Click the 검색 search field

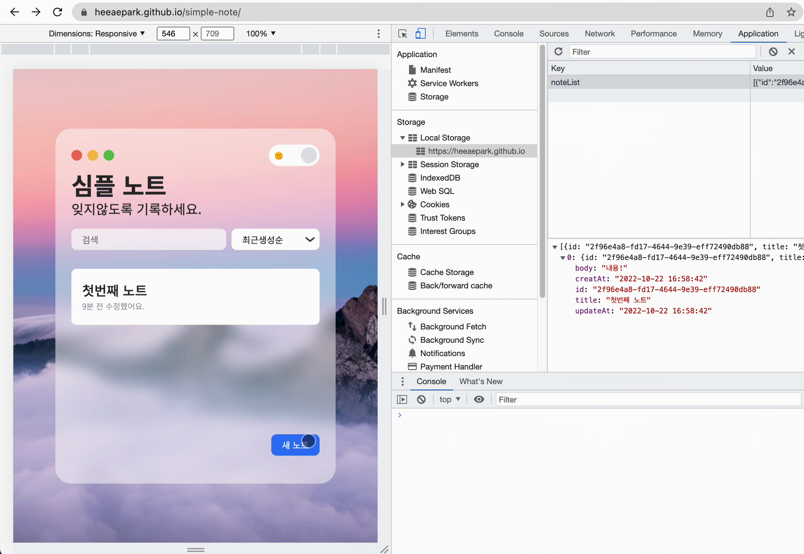click(148, 240)
